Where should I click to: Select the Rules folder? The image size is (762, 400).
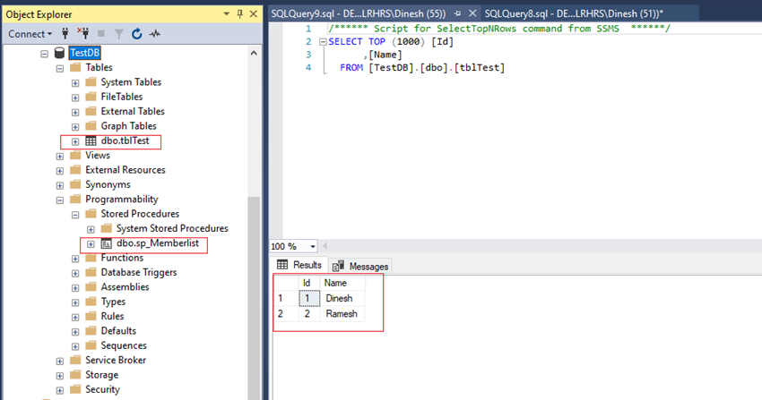click(x=112, y=316)
